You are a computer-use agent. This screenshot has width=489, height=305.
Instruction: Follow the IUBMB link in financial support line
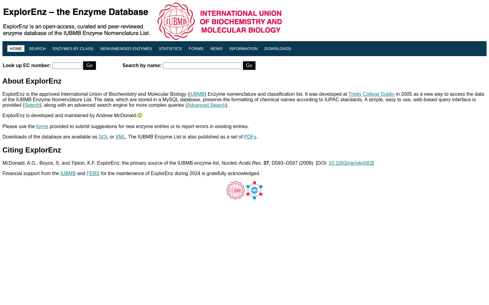tap(68, 174)
